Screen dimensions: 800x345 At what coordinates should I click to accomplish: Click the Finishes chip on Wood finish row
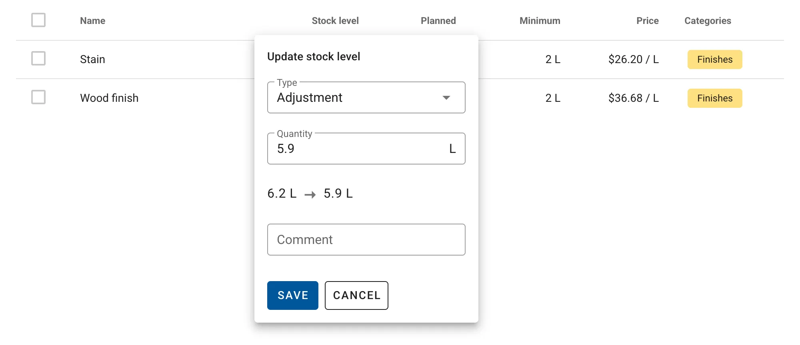pos(714,98)
